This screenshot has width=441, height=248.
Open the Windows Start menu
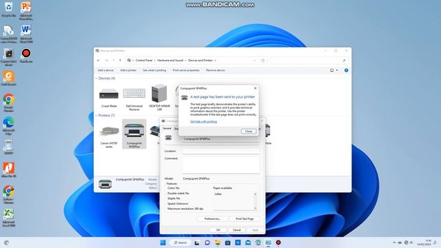tap(163, 242)
